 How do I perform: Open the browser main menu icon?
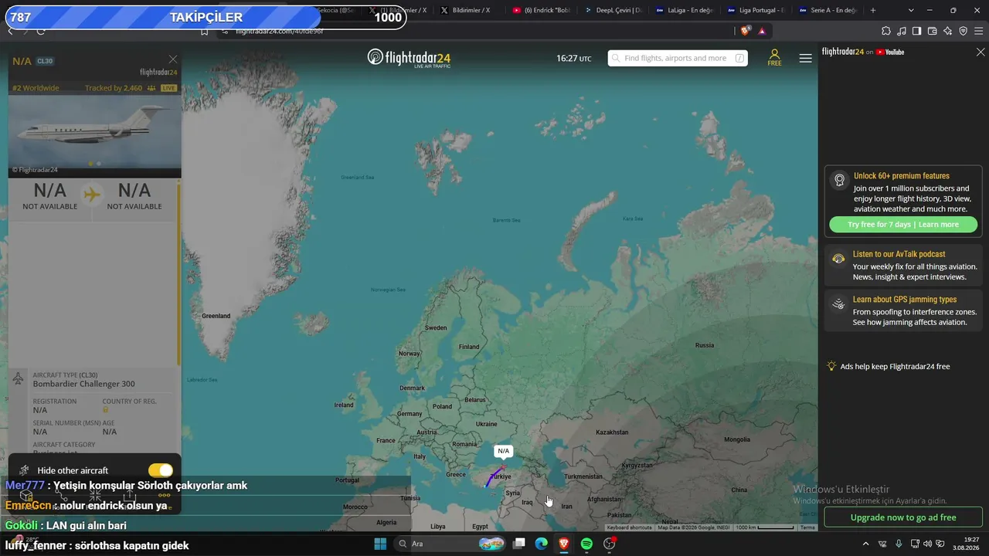[980, 31]
